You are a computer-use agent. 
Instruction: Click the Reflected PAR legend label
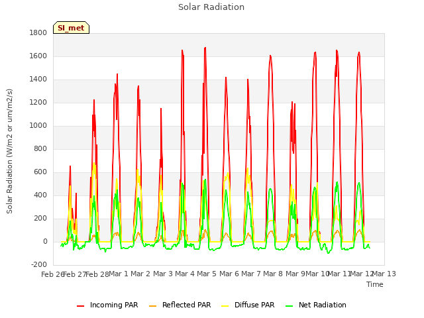point(186,305)
